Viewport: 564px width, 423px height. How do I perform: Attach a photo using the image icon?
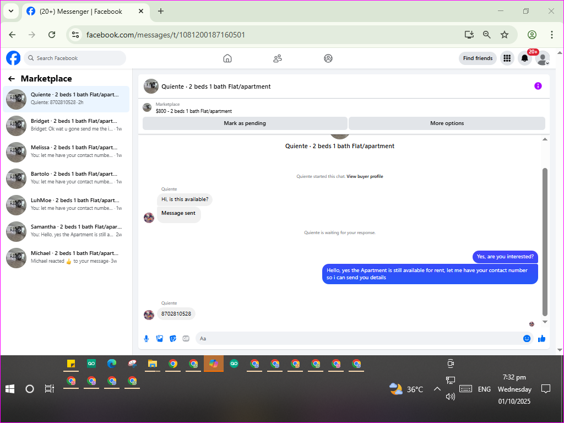[x=159, y=339]
